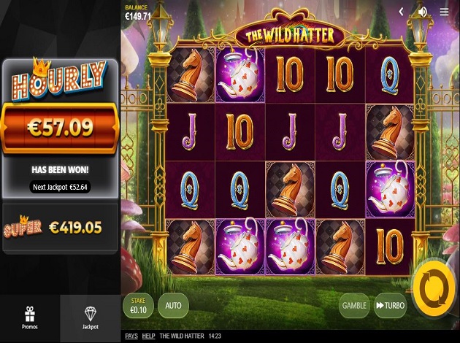This screenshot has width=460, height=343.
Task: Click the 10 symbol in the bottom-right cell
Action: [390, 247]
